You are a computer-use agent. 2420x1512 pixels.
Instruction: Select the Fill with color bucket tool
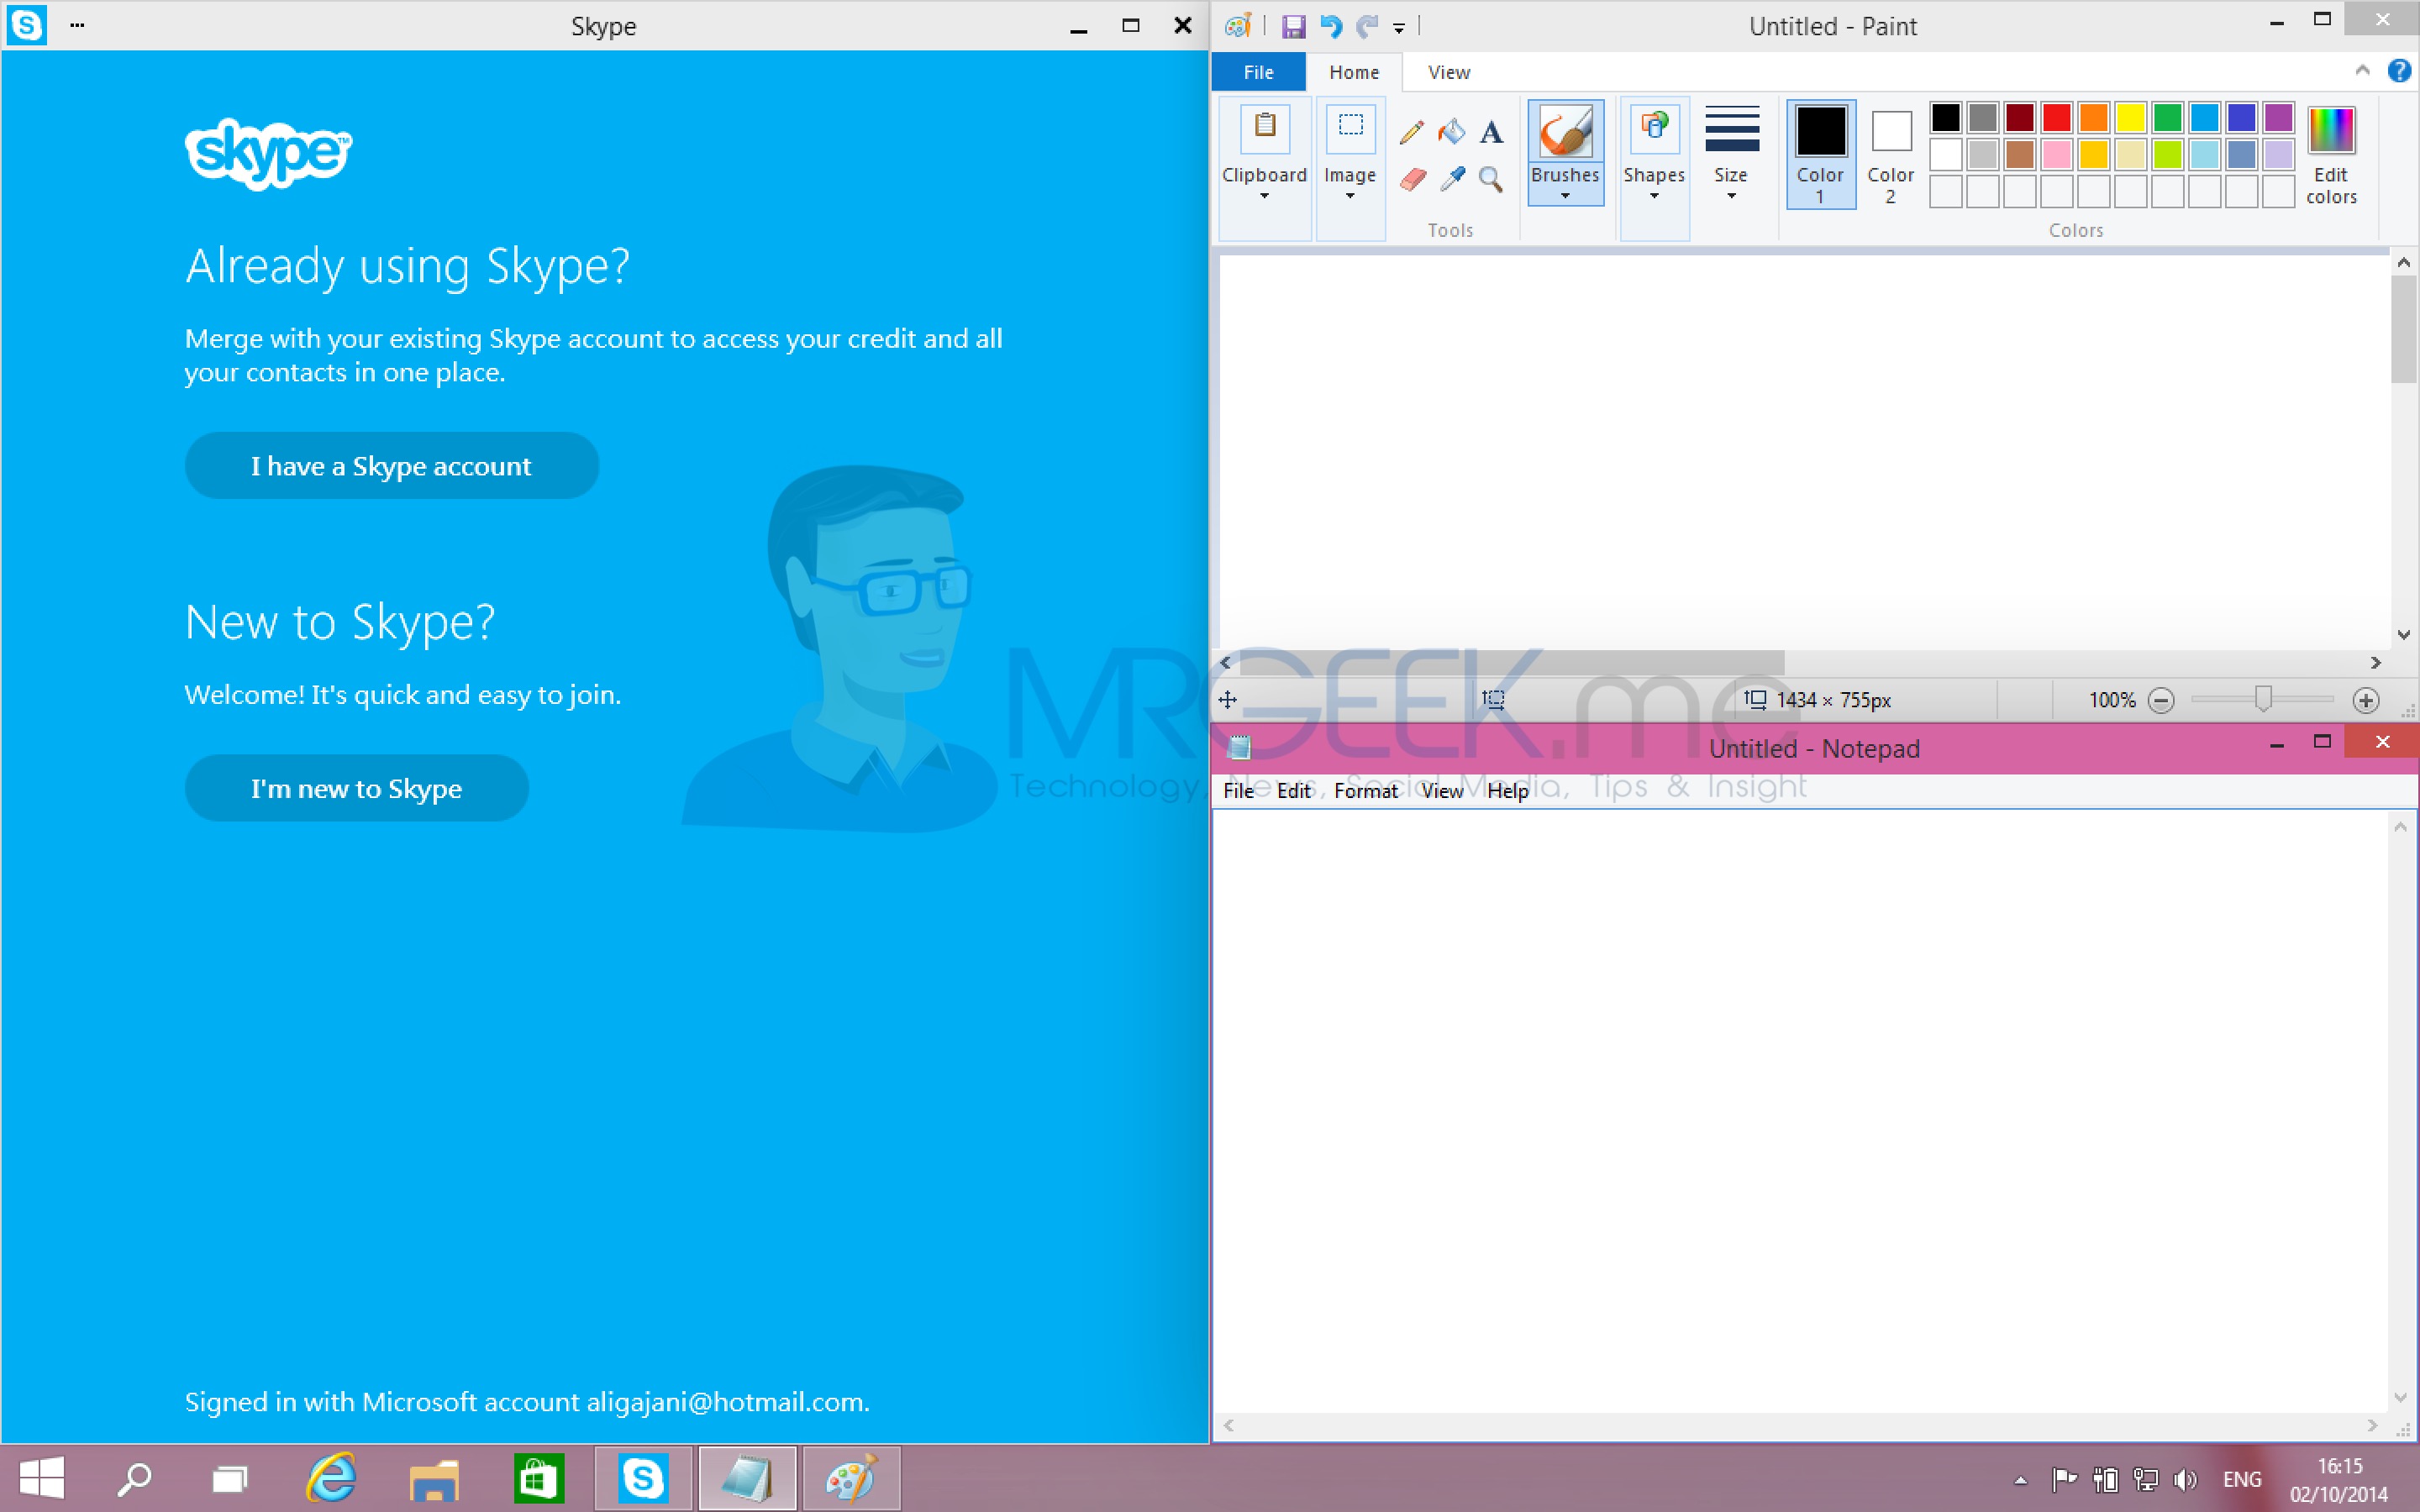point(1451,131)
